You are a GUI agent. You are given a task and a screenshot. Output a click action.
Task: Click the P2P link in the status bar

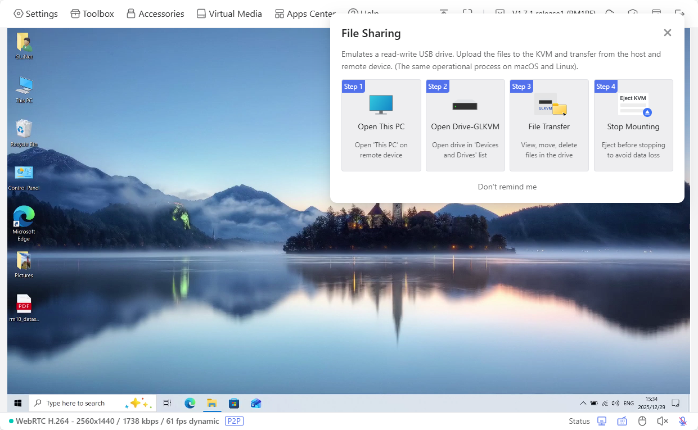coord(234,421)
